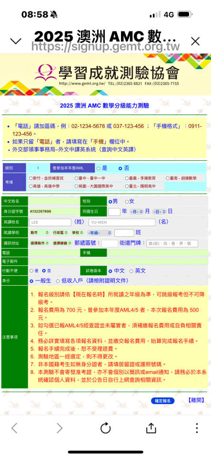Viewport: 211px width, 458px height.
Task: Choose exam site 新竹 - 金欣補習班
Action: (31, 178)
